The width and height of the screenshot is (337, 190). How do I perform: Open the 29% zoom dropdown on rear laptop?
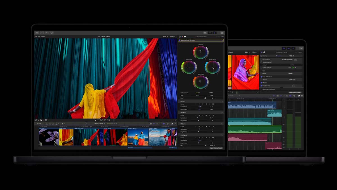(247, 52)
